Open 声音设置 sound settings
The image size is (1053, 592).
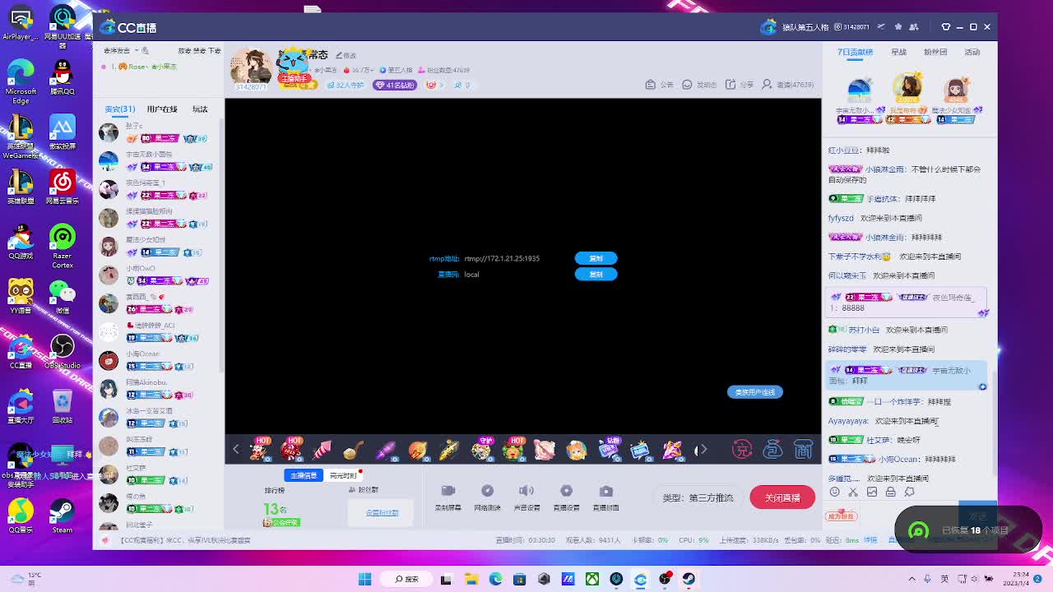click(x=526, y=497)
